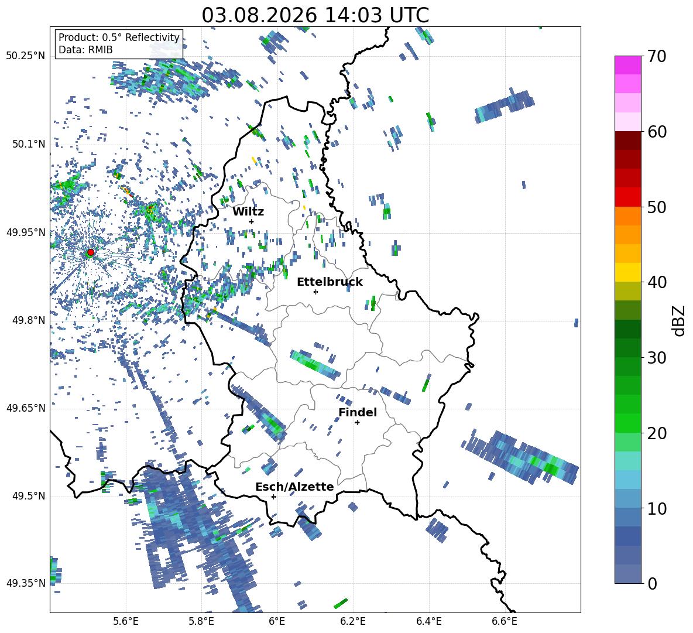Pick the red 50 dBZ colorbar level
693x633 pixels.
click(627, 197)
